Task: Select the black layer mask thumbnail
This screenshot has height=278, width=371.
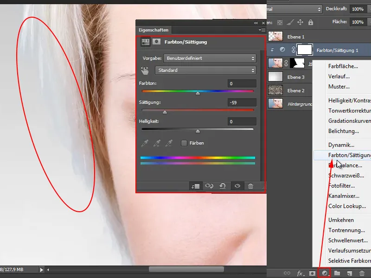Action: [297, 63]
